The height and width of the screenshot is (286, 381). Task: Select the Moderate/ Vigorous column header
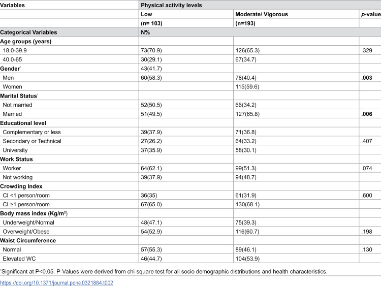click(262, 14)
